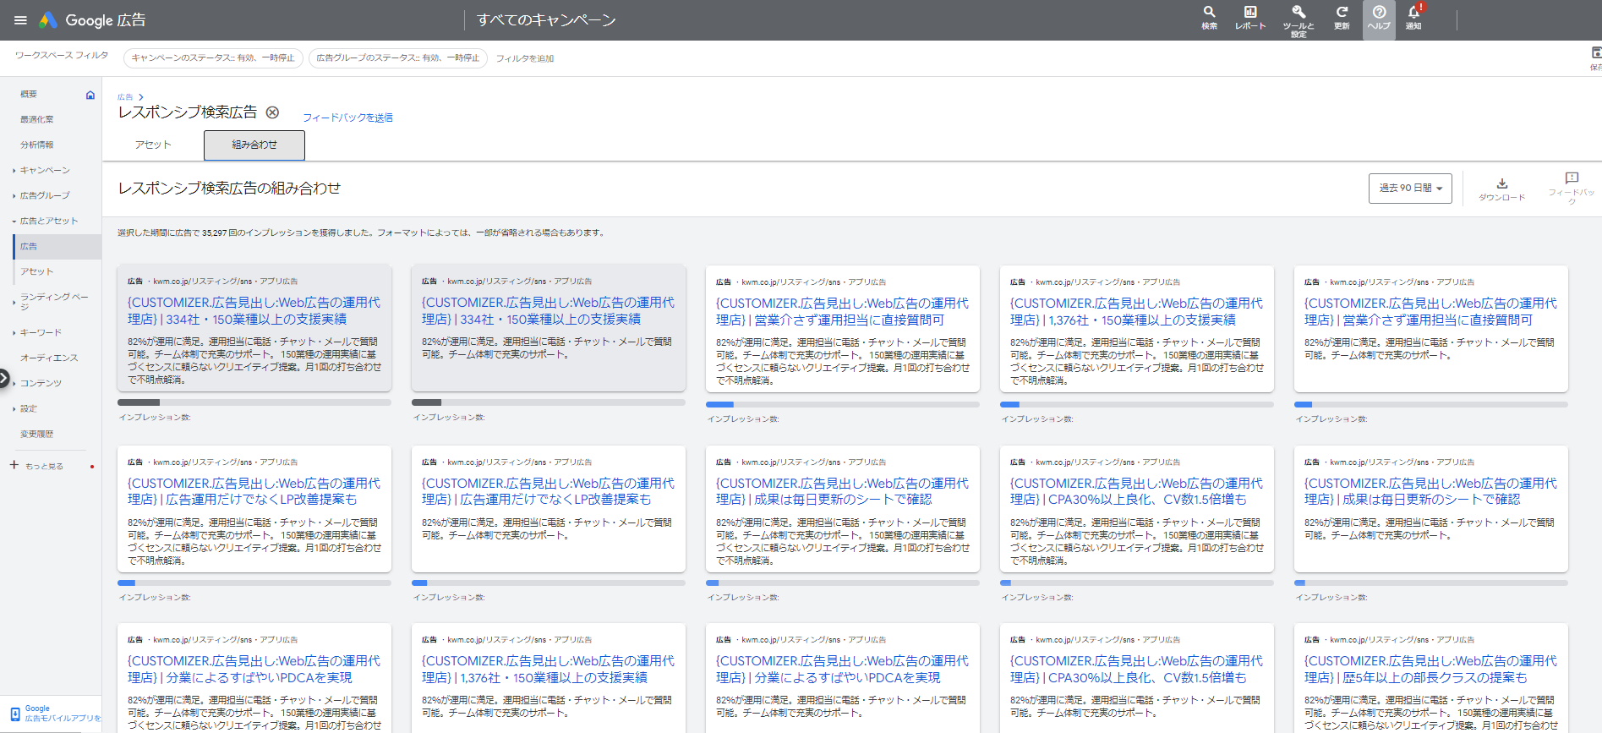Image resolution: width=1602 pixels, height=733 pixels.
Task: Click the Google Ads logo
Action: click(49, 20)
